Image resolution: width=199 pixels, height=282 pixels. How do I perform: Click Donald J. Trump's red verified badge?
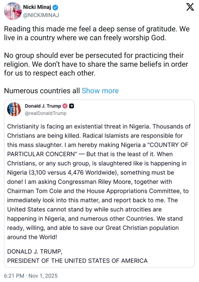65,106
